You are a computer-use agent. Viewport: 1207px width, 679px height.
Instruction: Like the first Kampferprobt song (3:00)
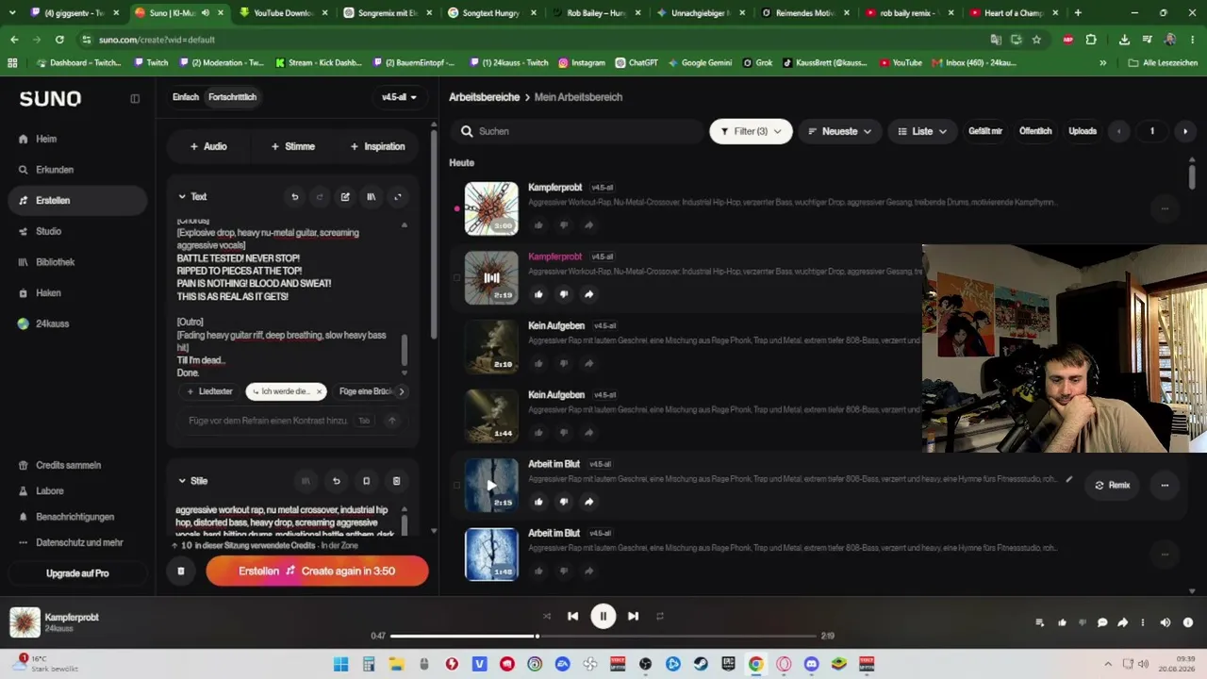click(538, 225)
